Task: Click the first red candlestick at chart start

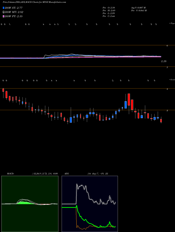Action: point(3,90)
